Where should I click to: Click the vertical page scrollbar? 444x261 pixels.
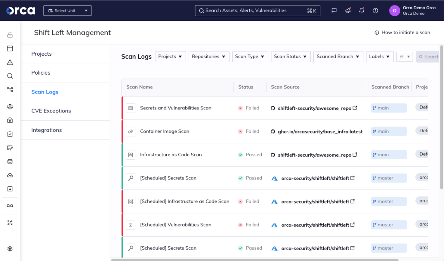click(441, 117)
